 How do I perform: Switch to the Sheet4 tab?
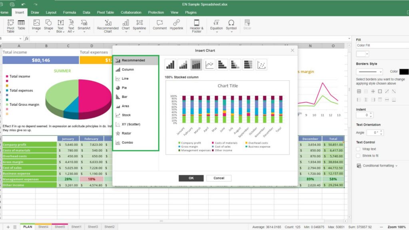tap(43, 227)
